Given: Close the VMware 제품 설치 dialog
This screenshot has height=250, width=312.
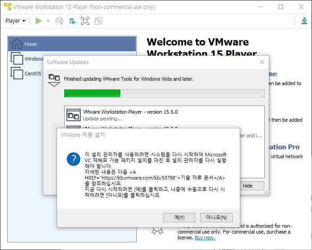Looking at the screenshot, I should pyautogui.click(x=233, y=135).
